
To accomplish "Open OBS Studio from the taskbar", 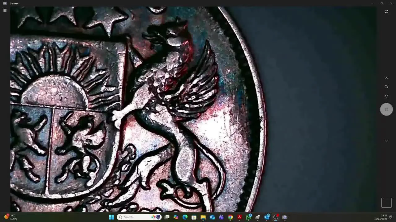I will point(275,217).
